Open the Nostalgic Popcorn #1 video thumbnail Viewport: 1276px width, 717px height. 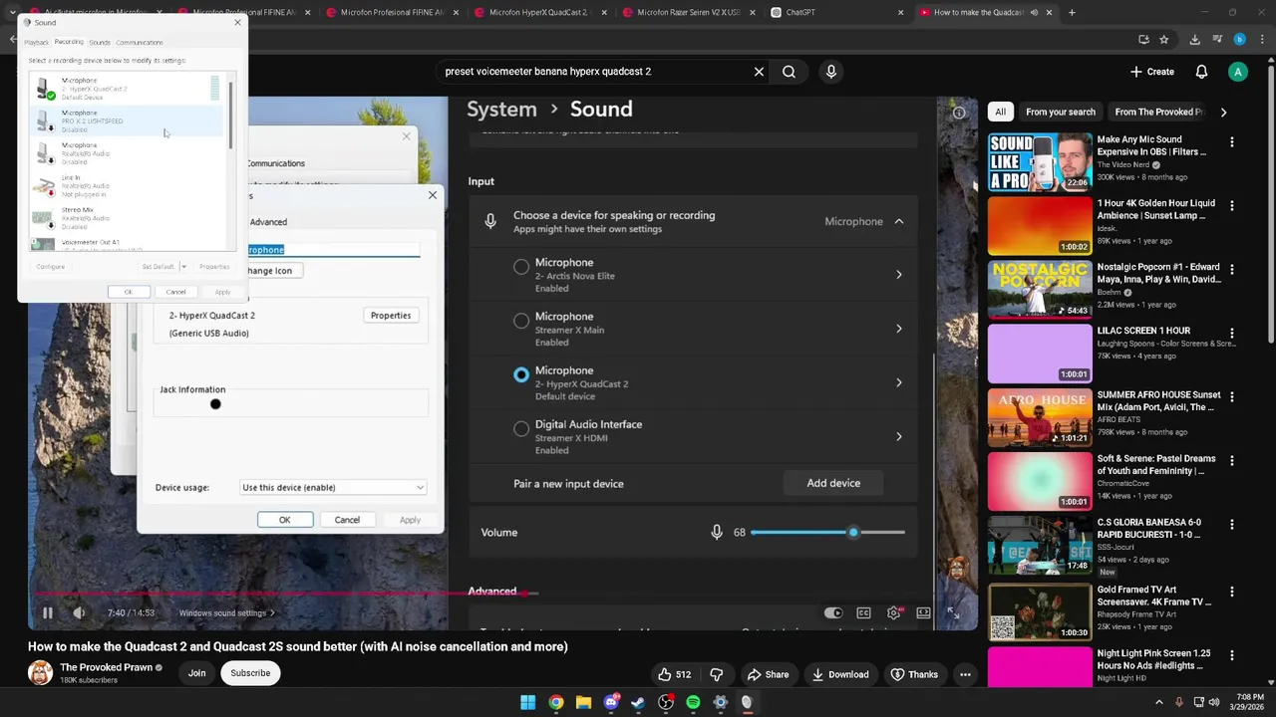tap(1040, 290)
